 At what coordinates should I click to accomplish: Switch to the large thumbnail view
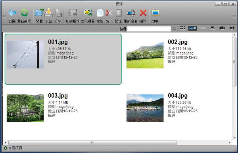[212, 28]
